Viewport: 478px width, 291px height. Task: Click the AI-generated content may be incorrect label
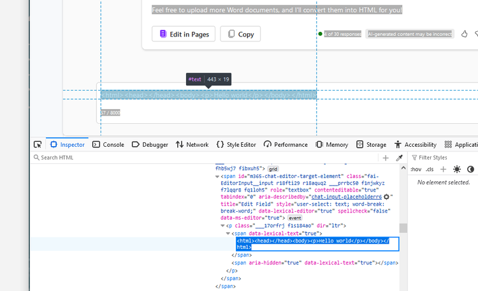click(410, 34)
